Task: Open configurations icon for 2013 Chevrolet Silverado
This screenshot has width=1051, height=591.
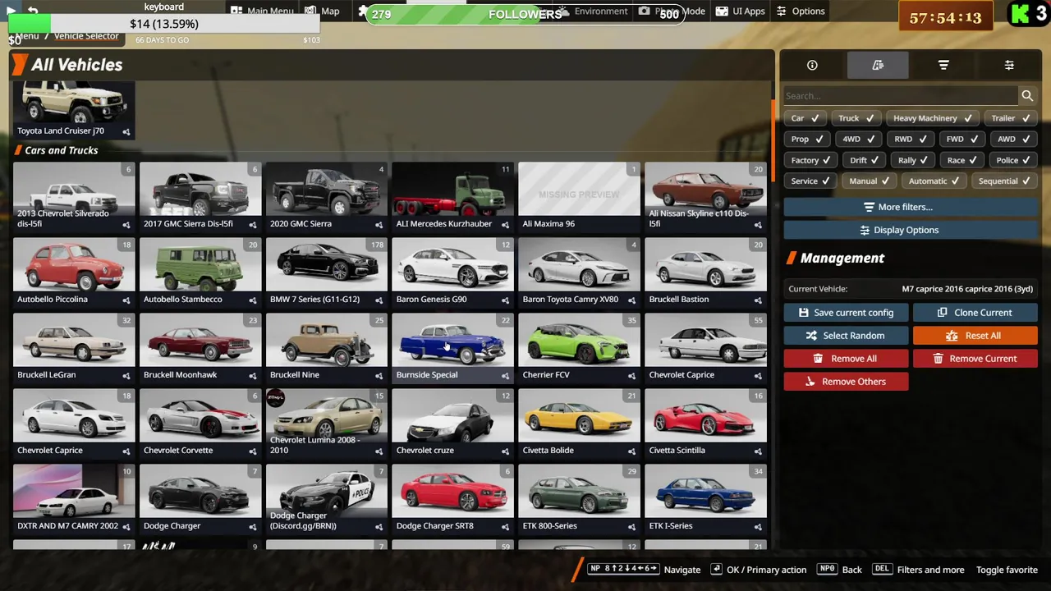Action: tap(126, 224)
